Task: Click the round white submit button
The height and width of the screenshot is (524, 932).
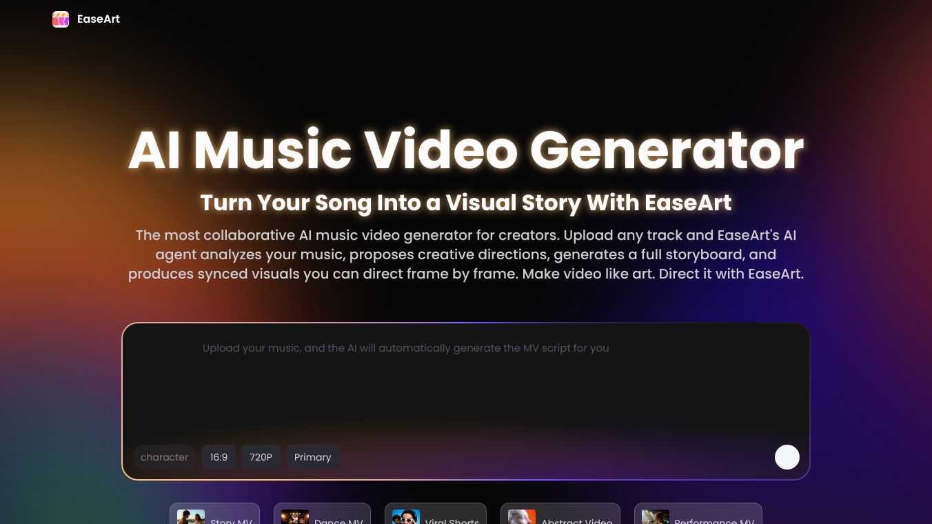Action: pos(787,457)
